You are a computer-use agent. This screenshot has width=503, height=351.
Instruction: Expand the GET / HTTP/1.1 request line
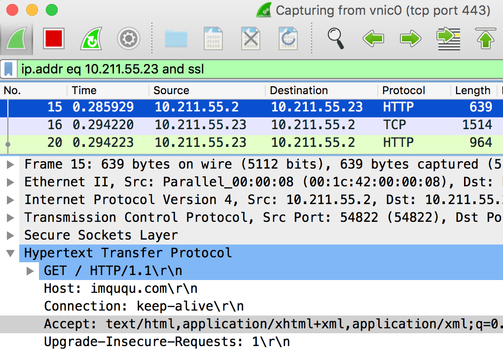31,271
